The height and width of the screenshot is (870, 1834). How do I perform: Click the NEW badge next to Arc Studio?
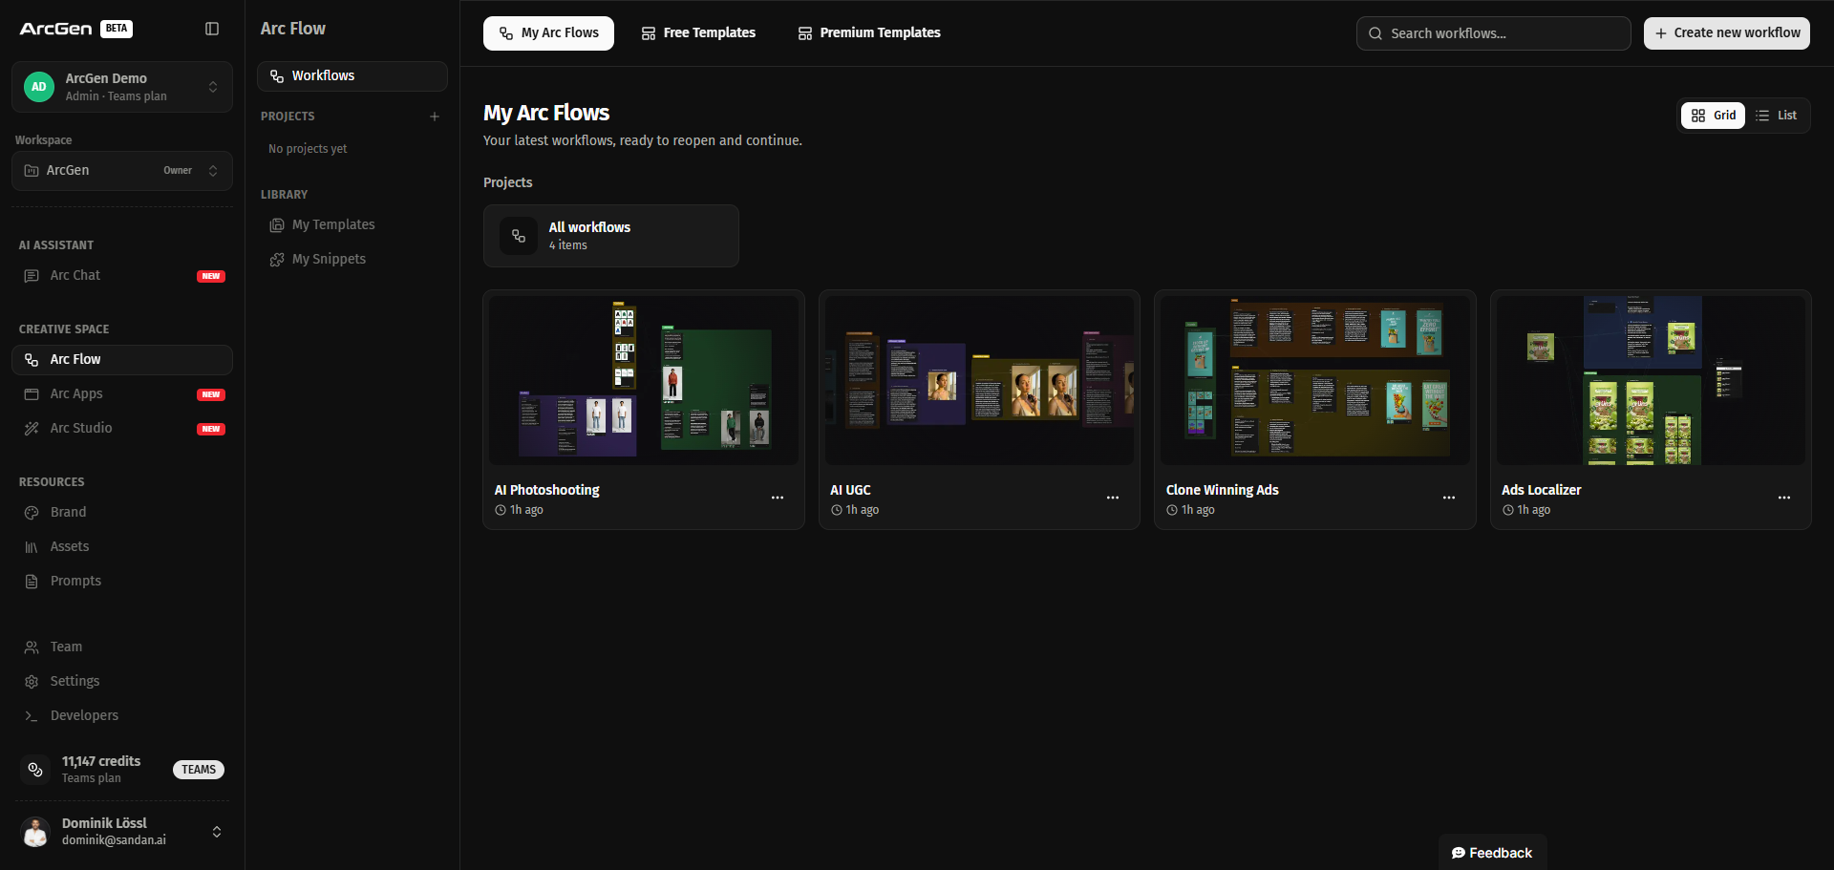coord(211,429)
